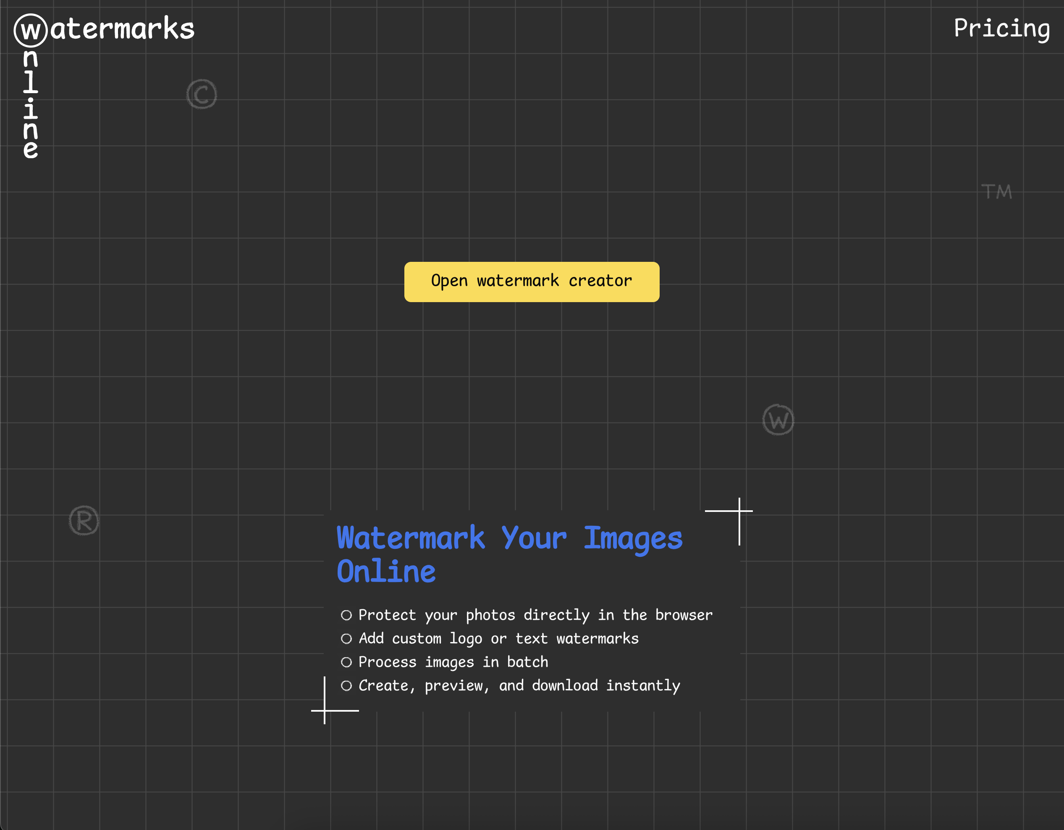Viewport: 1064px width, 830px height.
Task: Select the registered trademark ® symbol on the left
Action: click(x=84, y=520)
